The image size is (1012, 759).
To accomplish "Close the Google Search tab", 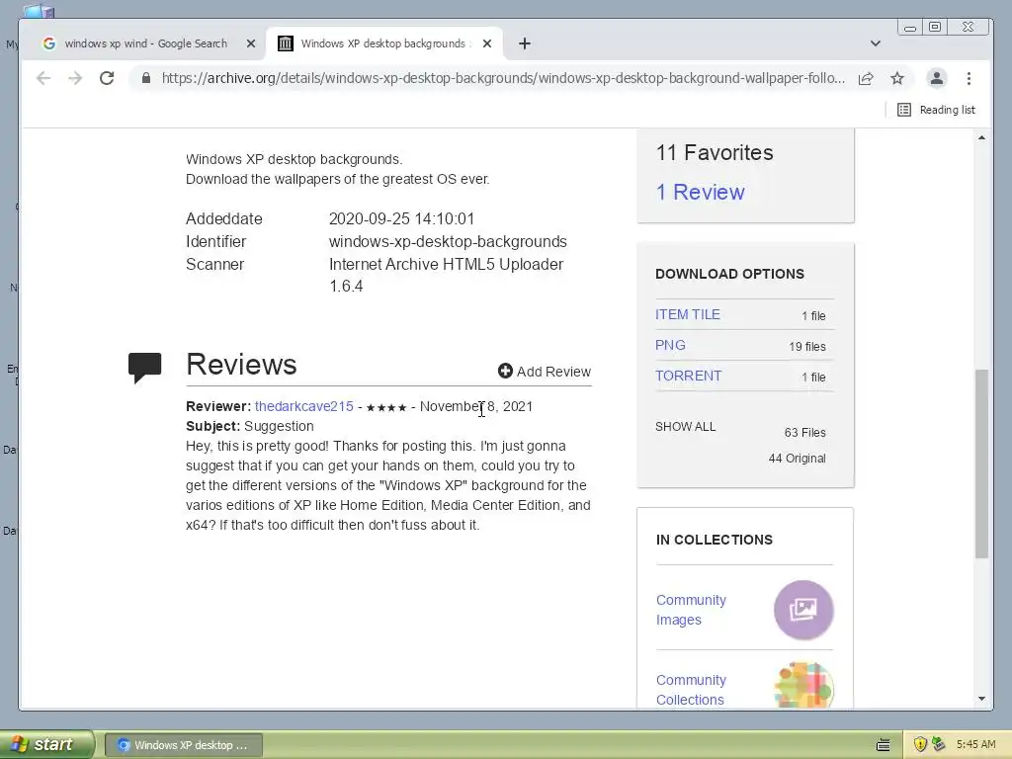I will click(x=251, y=43).
